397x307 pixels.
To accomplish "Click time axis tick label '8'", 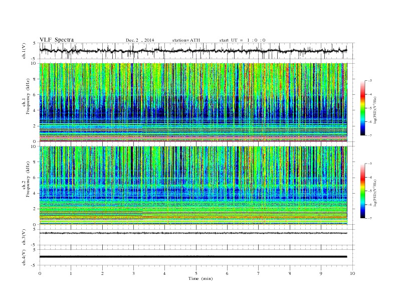I will (290, 273).
